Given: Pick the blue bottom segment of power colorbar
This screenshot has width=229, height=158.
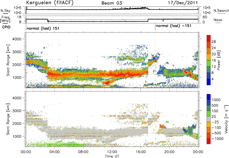Looking at the screenshot, I should pos(209,82).
